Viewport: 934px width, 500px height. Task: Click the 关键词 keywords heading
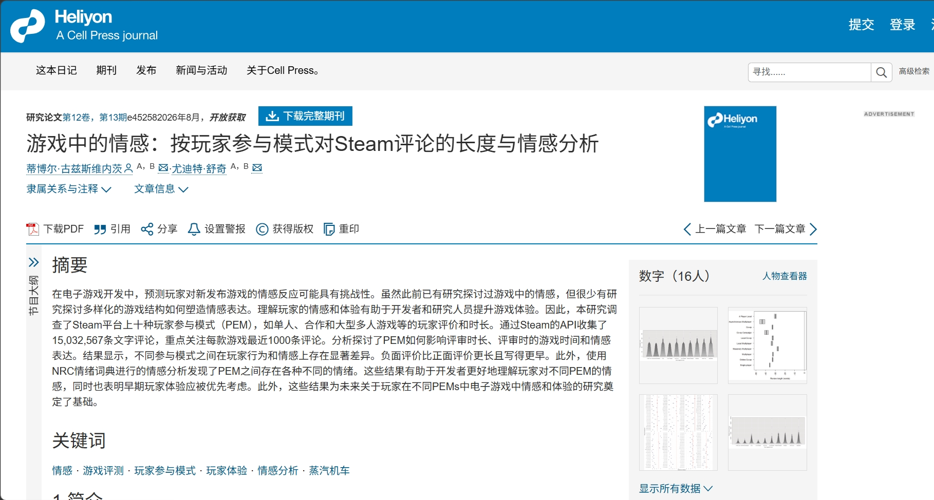coord(79,441)
